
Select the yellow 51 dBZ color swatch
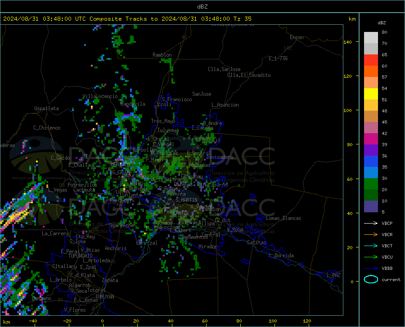click(371, 94)
